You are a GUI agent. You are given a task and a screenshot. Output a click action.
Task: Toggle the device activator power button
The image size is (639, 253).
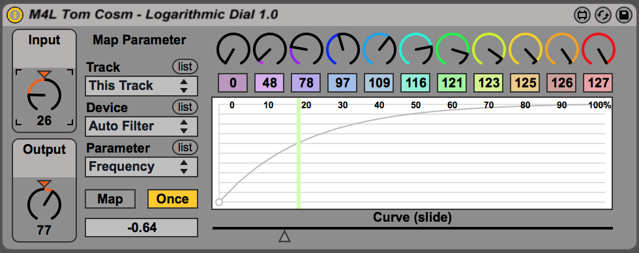point(15,15)
